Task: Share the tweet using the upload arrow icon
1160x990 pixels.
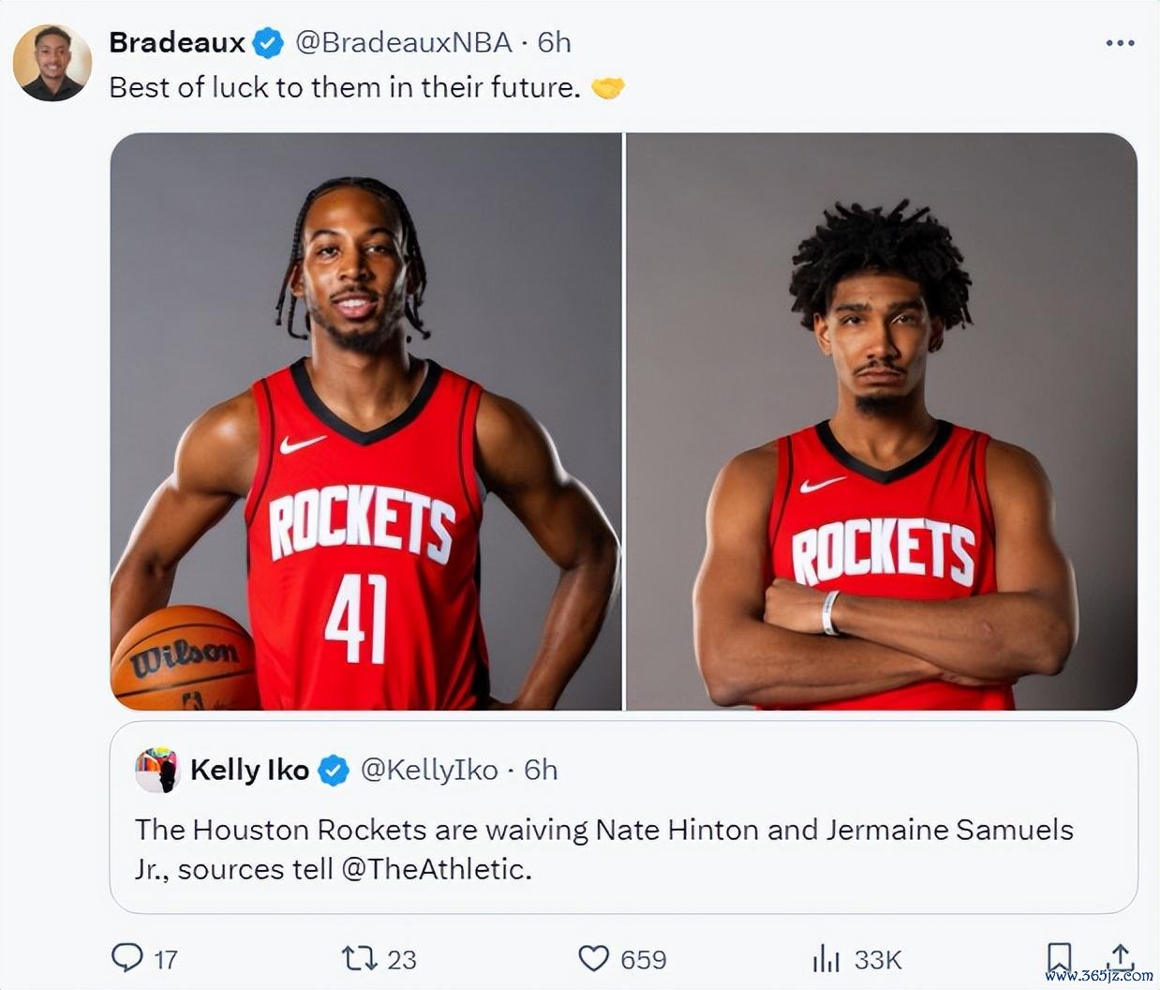Action: point(1121,958)
